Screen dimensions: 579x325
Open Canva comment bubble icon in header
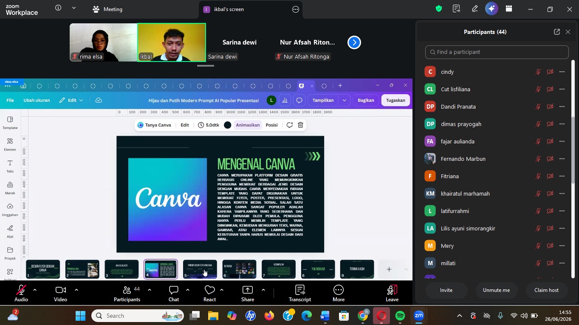click(299, 101)
